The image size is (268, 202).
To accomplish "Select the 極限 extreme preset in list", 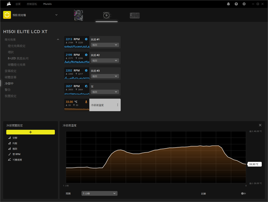I will 15,149.
